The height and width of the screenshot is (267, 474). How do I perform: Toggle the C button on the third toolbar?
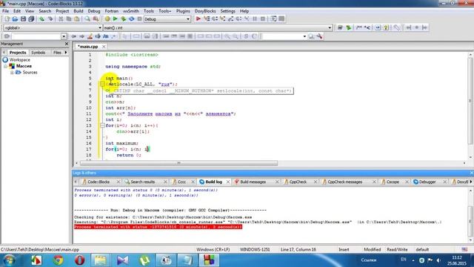tap(254, 36)
